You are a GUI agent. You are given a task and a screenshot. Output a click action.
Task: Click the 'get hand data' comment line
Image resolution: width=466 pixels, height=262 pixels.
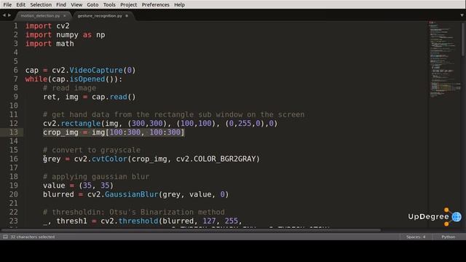(174, 115)
